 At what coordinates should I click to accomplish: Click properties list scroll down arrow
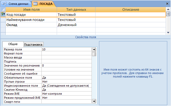tap(94, 101)
